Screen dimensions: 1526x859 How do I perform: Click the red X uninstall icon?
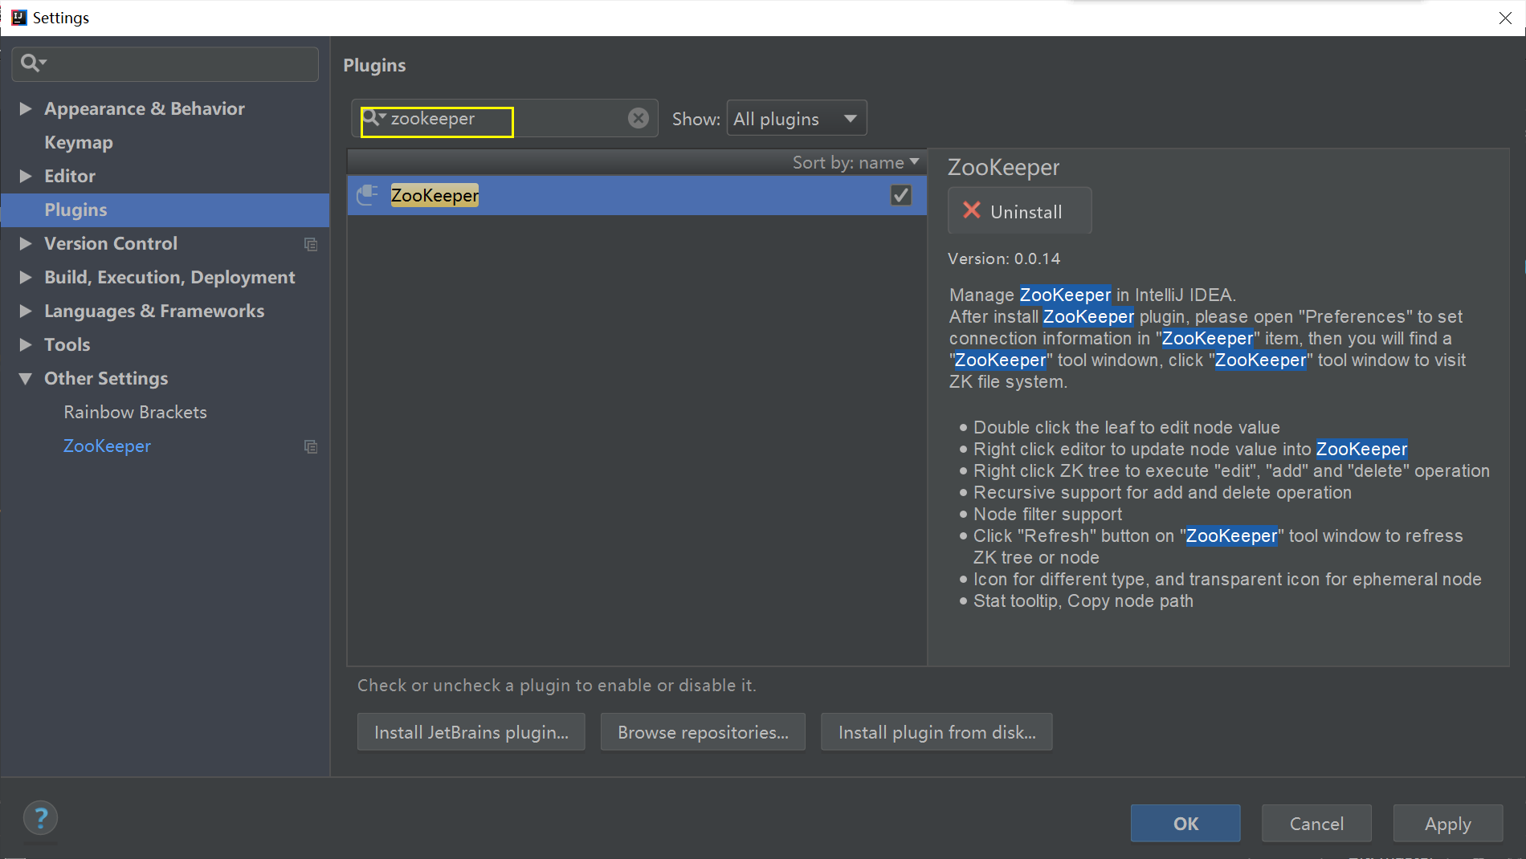[972, 210]
